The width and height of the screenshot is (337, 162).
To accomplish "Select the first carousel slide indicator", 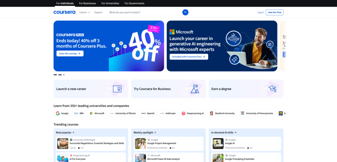I will tap(55, 75).
